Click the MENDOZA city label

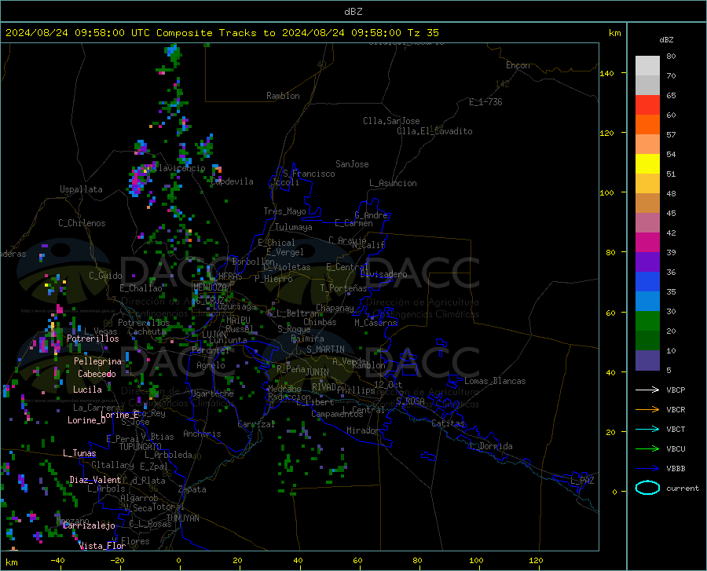(210, 287)
